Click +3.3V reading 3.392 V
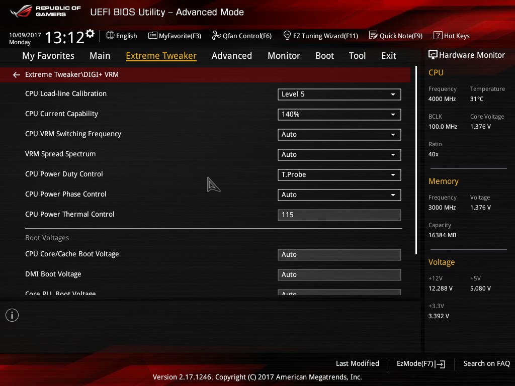The image size is (515, 386). [439, 316]
